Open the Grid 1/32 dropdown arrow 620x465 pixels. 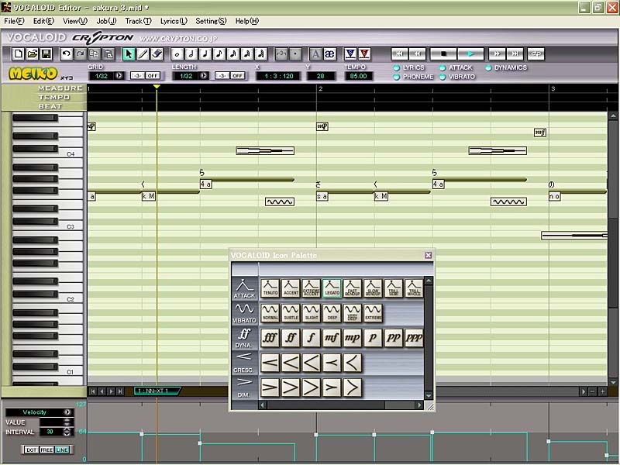[119, 75]
